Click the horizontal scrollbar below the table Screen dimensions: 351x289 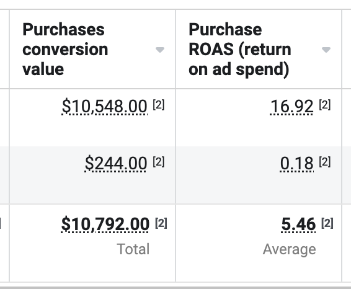point(175,287)
